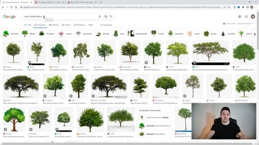Open Google quick settings gear icon
The image size is (259, 145).
(240, 17)
